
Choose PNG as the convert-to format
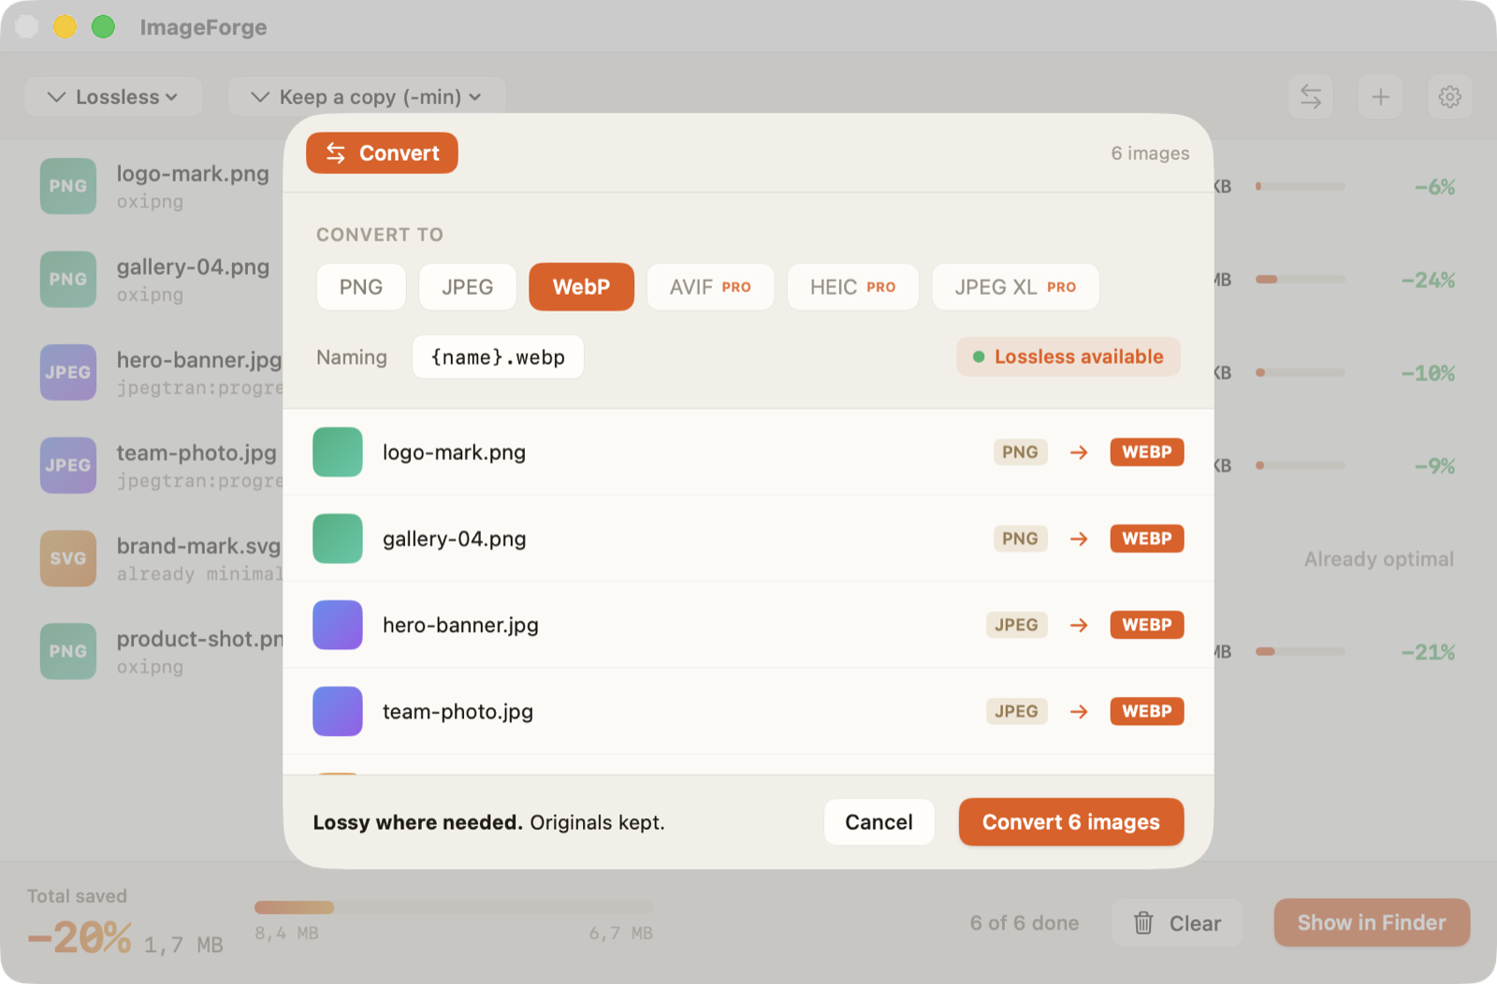361,287
